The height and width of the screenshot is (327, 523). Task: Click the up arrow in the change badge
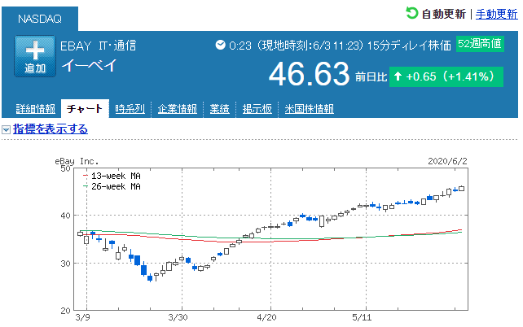tap(398, 76)
